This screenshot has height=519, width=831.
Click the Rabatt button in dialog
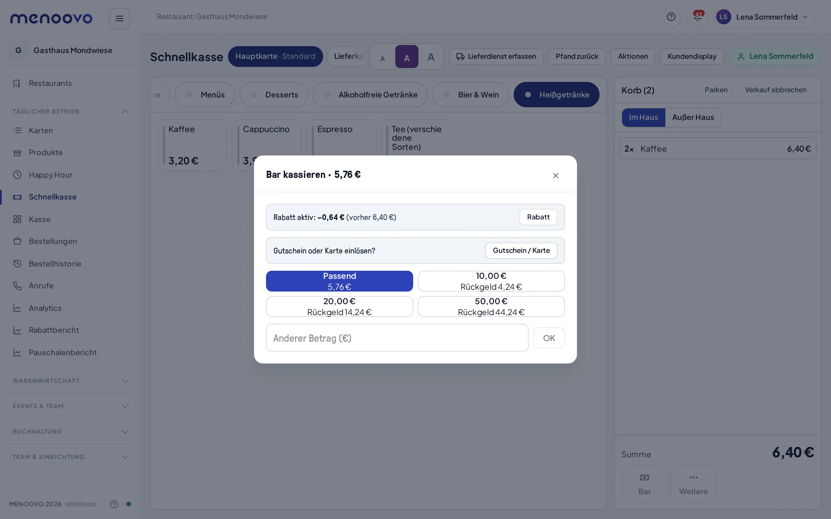pos(538,217)
